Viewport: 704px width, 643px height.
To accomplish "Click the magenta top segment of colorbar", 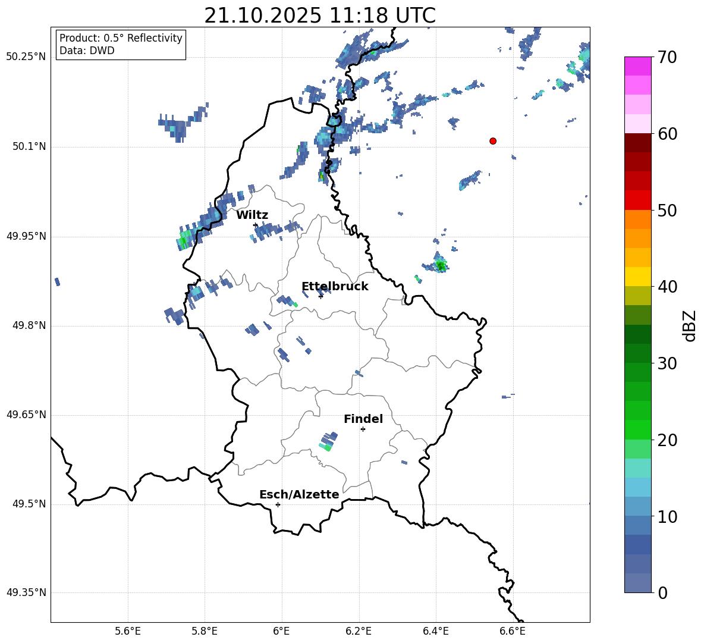I will 638,66.
